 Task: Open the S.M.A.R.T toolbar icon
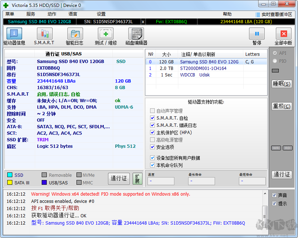(44, 34)
